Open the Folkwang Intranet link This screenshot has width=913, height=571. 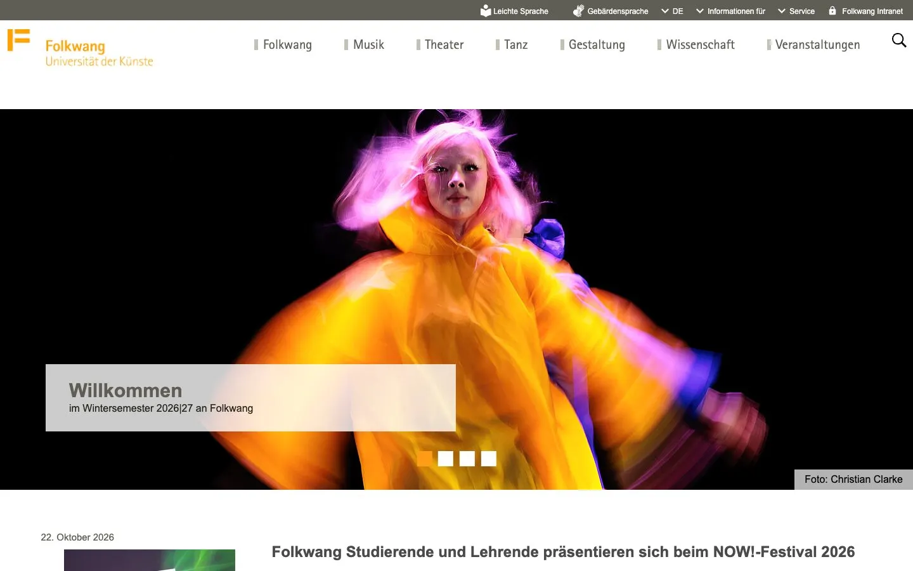[872, 11]
